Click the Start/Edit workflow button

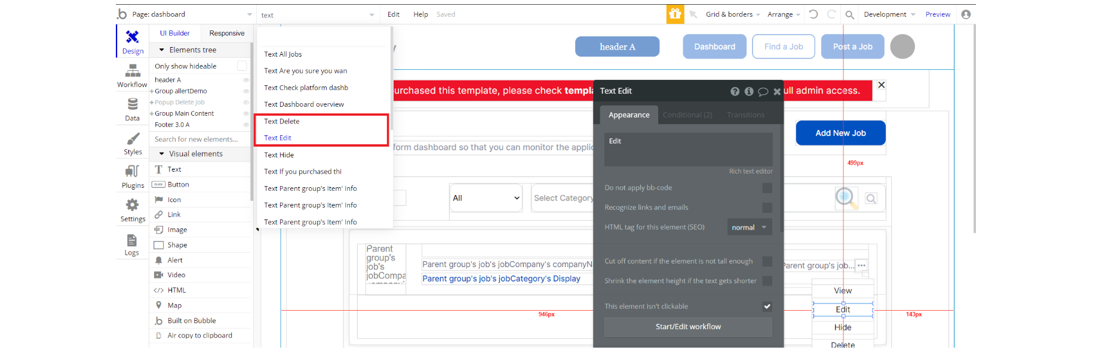[688, 327]
